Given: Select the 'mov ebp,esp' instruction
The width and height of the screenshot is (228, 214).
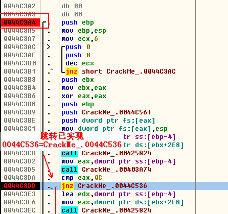Looking at the screenshot, I should [84, 31].
